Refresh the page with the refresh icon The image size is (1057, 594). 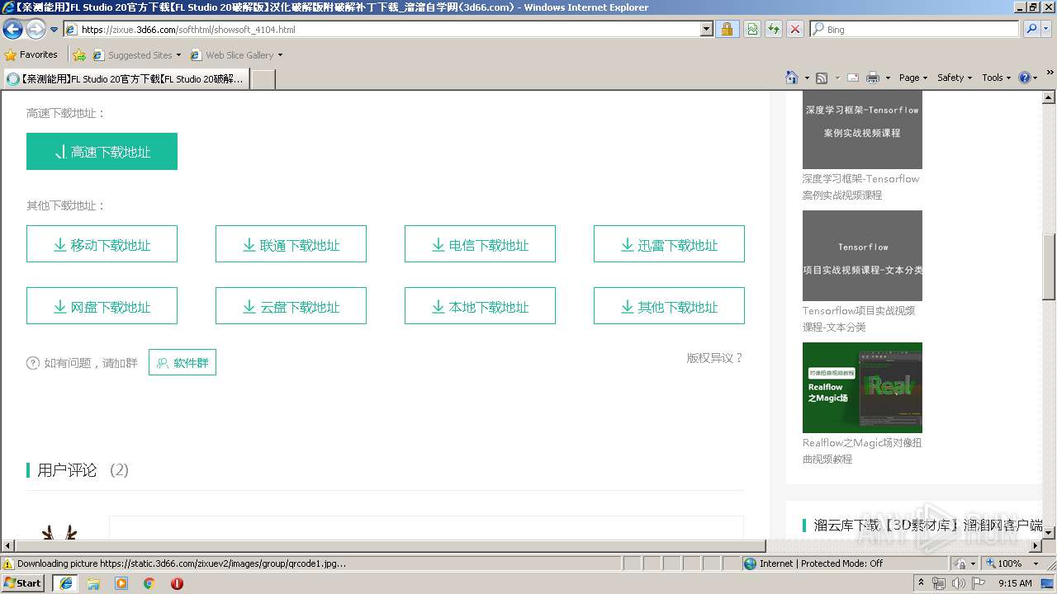click(774, 30)
